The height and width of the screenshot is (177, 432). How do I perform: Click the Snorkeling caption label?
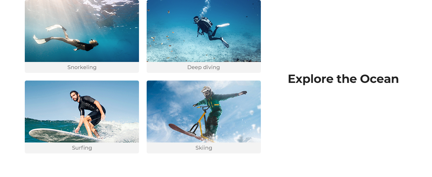[x=82, y=67]
